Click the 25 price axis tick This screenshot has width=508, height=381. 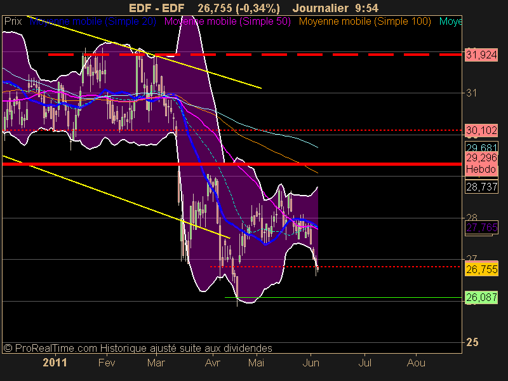click(x=472, y=342)
